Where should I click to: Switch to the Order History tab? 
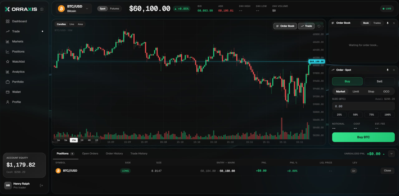click(x=114, y=154)
